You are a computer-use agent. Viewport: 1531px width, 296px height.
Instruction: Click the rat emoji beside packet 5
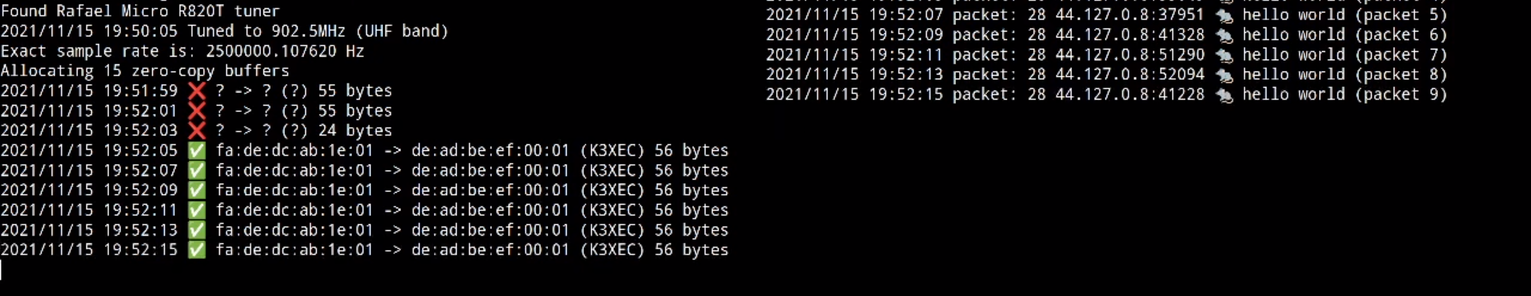1224,16
